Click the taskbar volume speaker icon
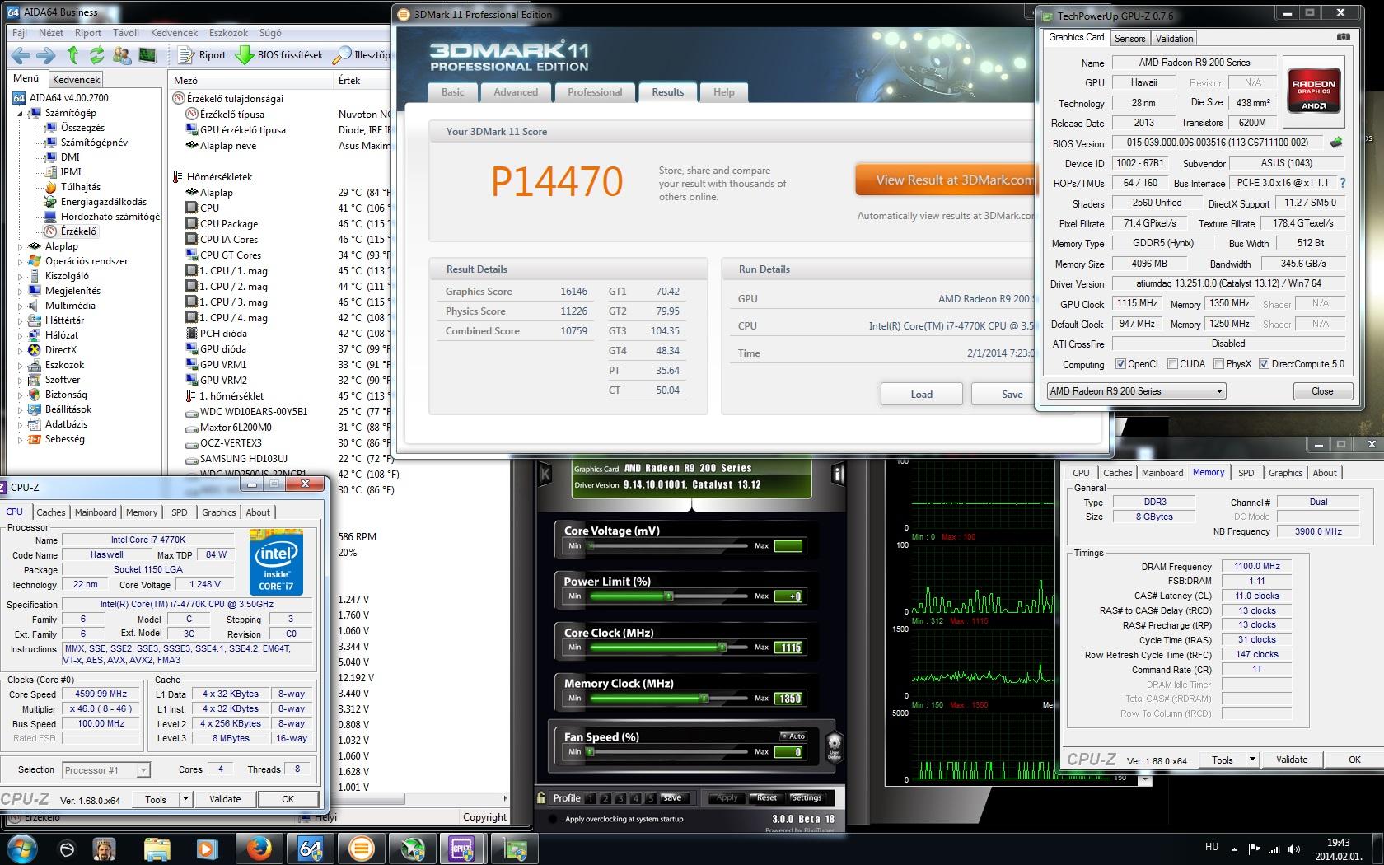 click(1295, 849)
